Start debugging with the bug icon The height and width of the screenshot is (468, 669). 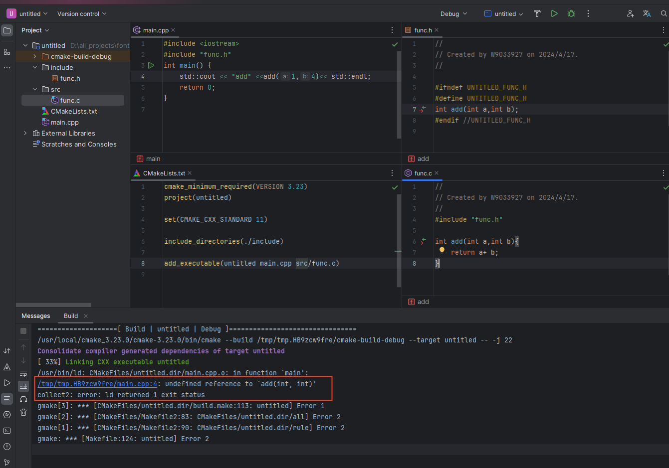(571, 13)
